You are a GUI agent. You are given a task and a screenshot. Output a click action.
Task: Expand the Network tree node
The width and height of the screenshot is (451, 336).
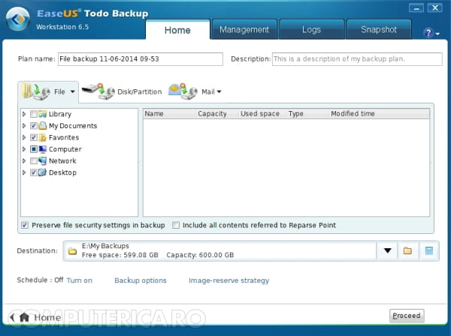click(24, 161)
